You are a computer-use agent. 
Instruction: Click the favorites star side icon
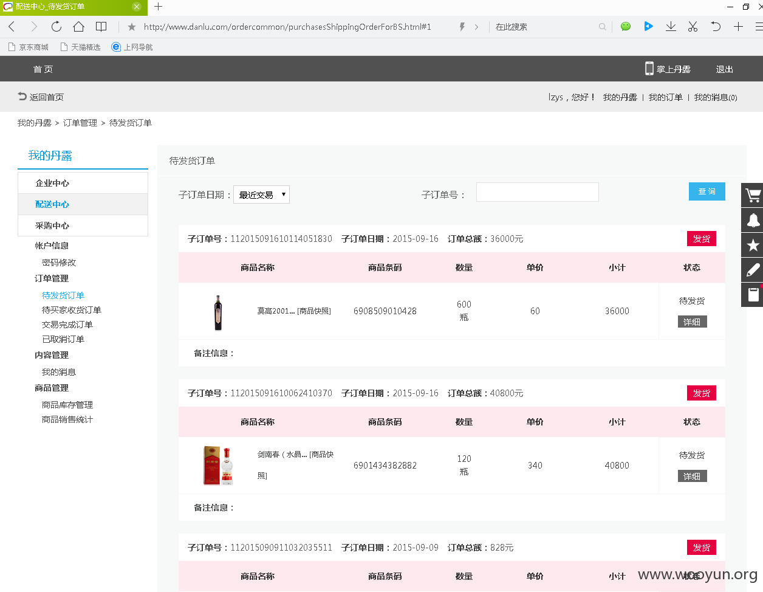click(x=753, y=245)
